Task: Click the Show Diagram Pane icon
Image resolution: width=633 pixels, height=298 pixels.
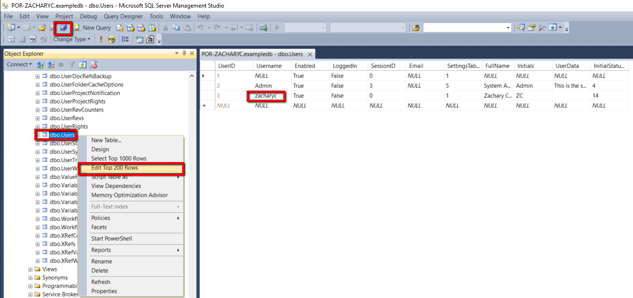Action: [11, 39]
